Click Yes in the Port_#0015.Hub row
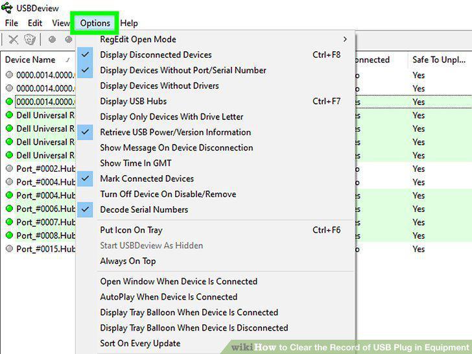 [418, 249]
